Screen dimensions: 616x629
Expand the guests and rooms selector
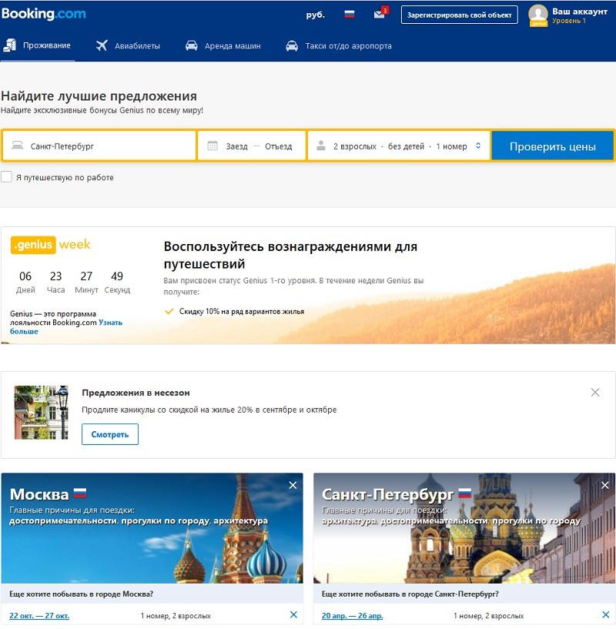tap(399, 146)
